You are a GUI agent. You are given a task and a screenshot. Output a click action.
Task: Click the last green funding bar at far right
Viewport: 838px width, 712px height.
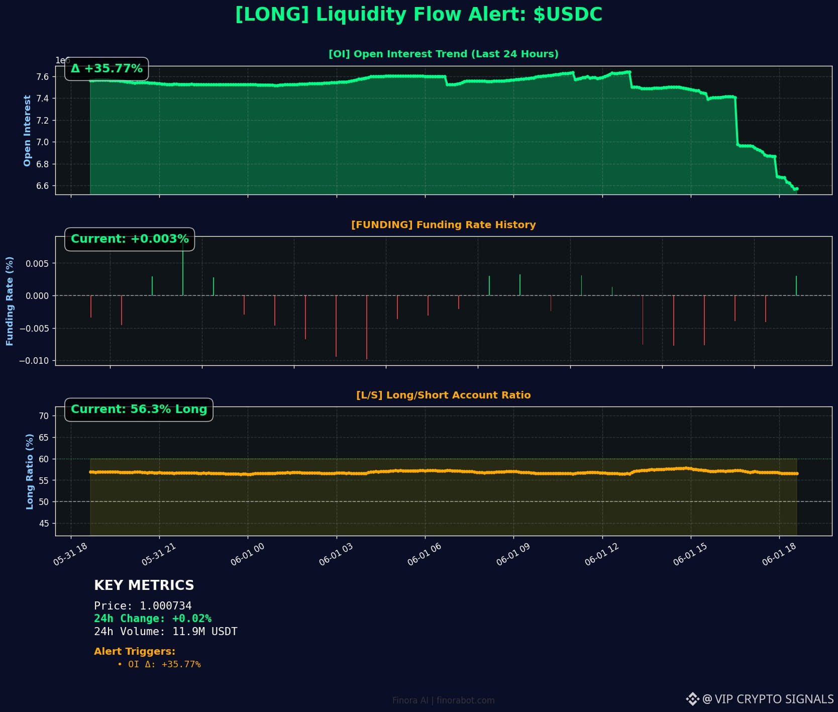[x=796, y=286]
